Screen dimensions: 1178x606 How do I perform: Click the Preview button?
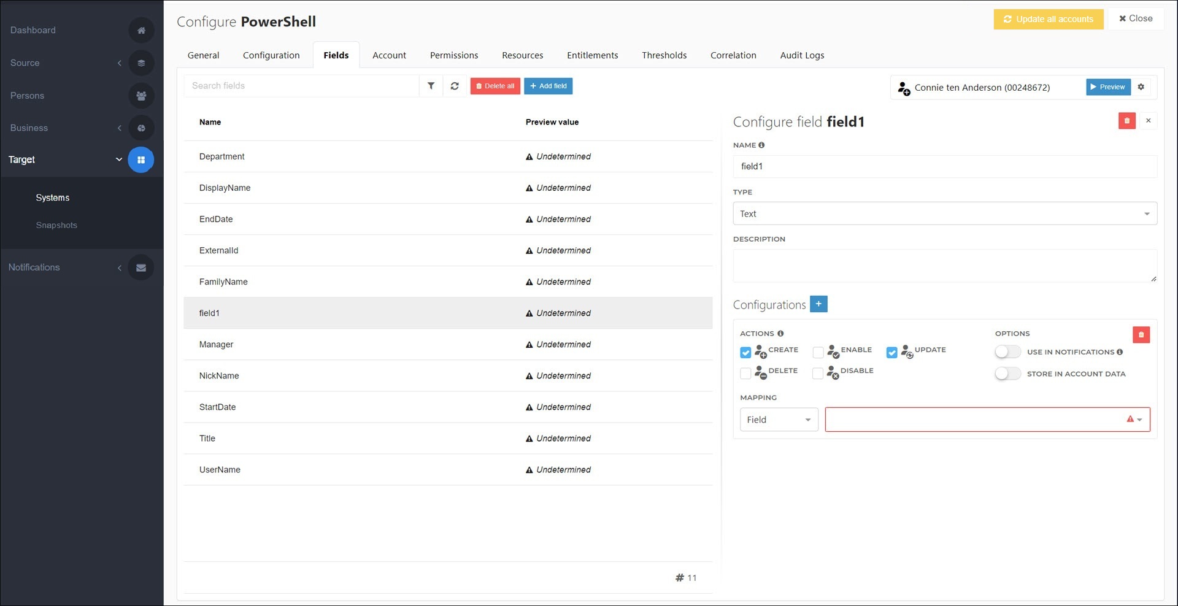coord(1108,87)
